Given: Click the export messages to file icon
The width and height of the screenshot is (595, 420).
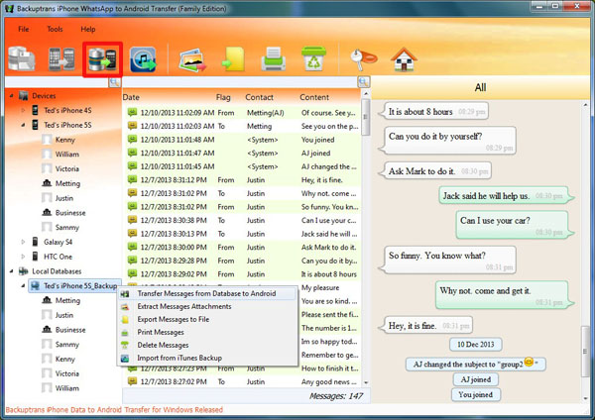Looking at the screenshot, I should [x=233, y=58].
